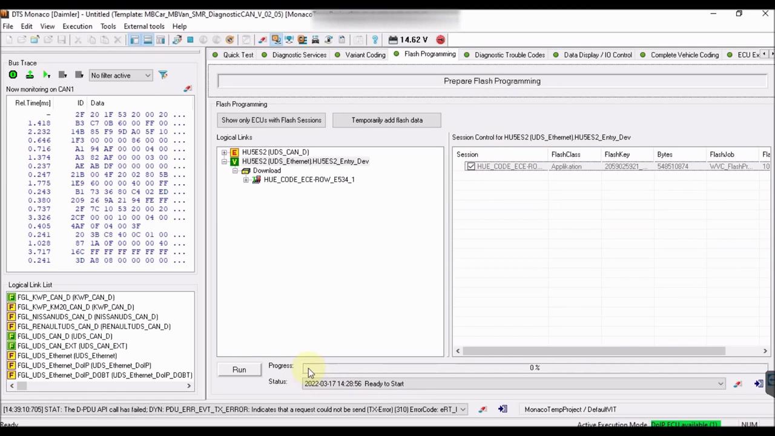Select FGL_NISSANUDS_CAN_D logical link
Screen dimensions: 775x436
point(87,317)
